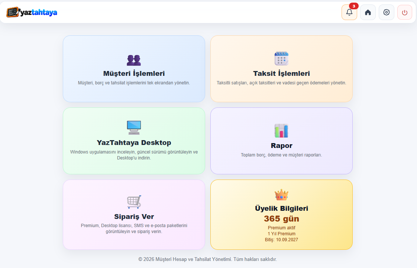Viewport: 417px width, 268px height.
Task: Click the '1 Yıl Premium' plan text
Action: [281, 234]
